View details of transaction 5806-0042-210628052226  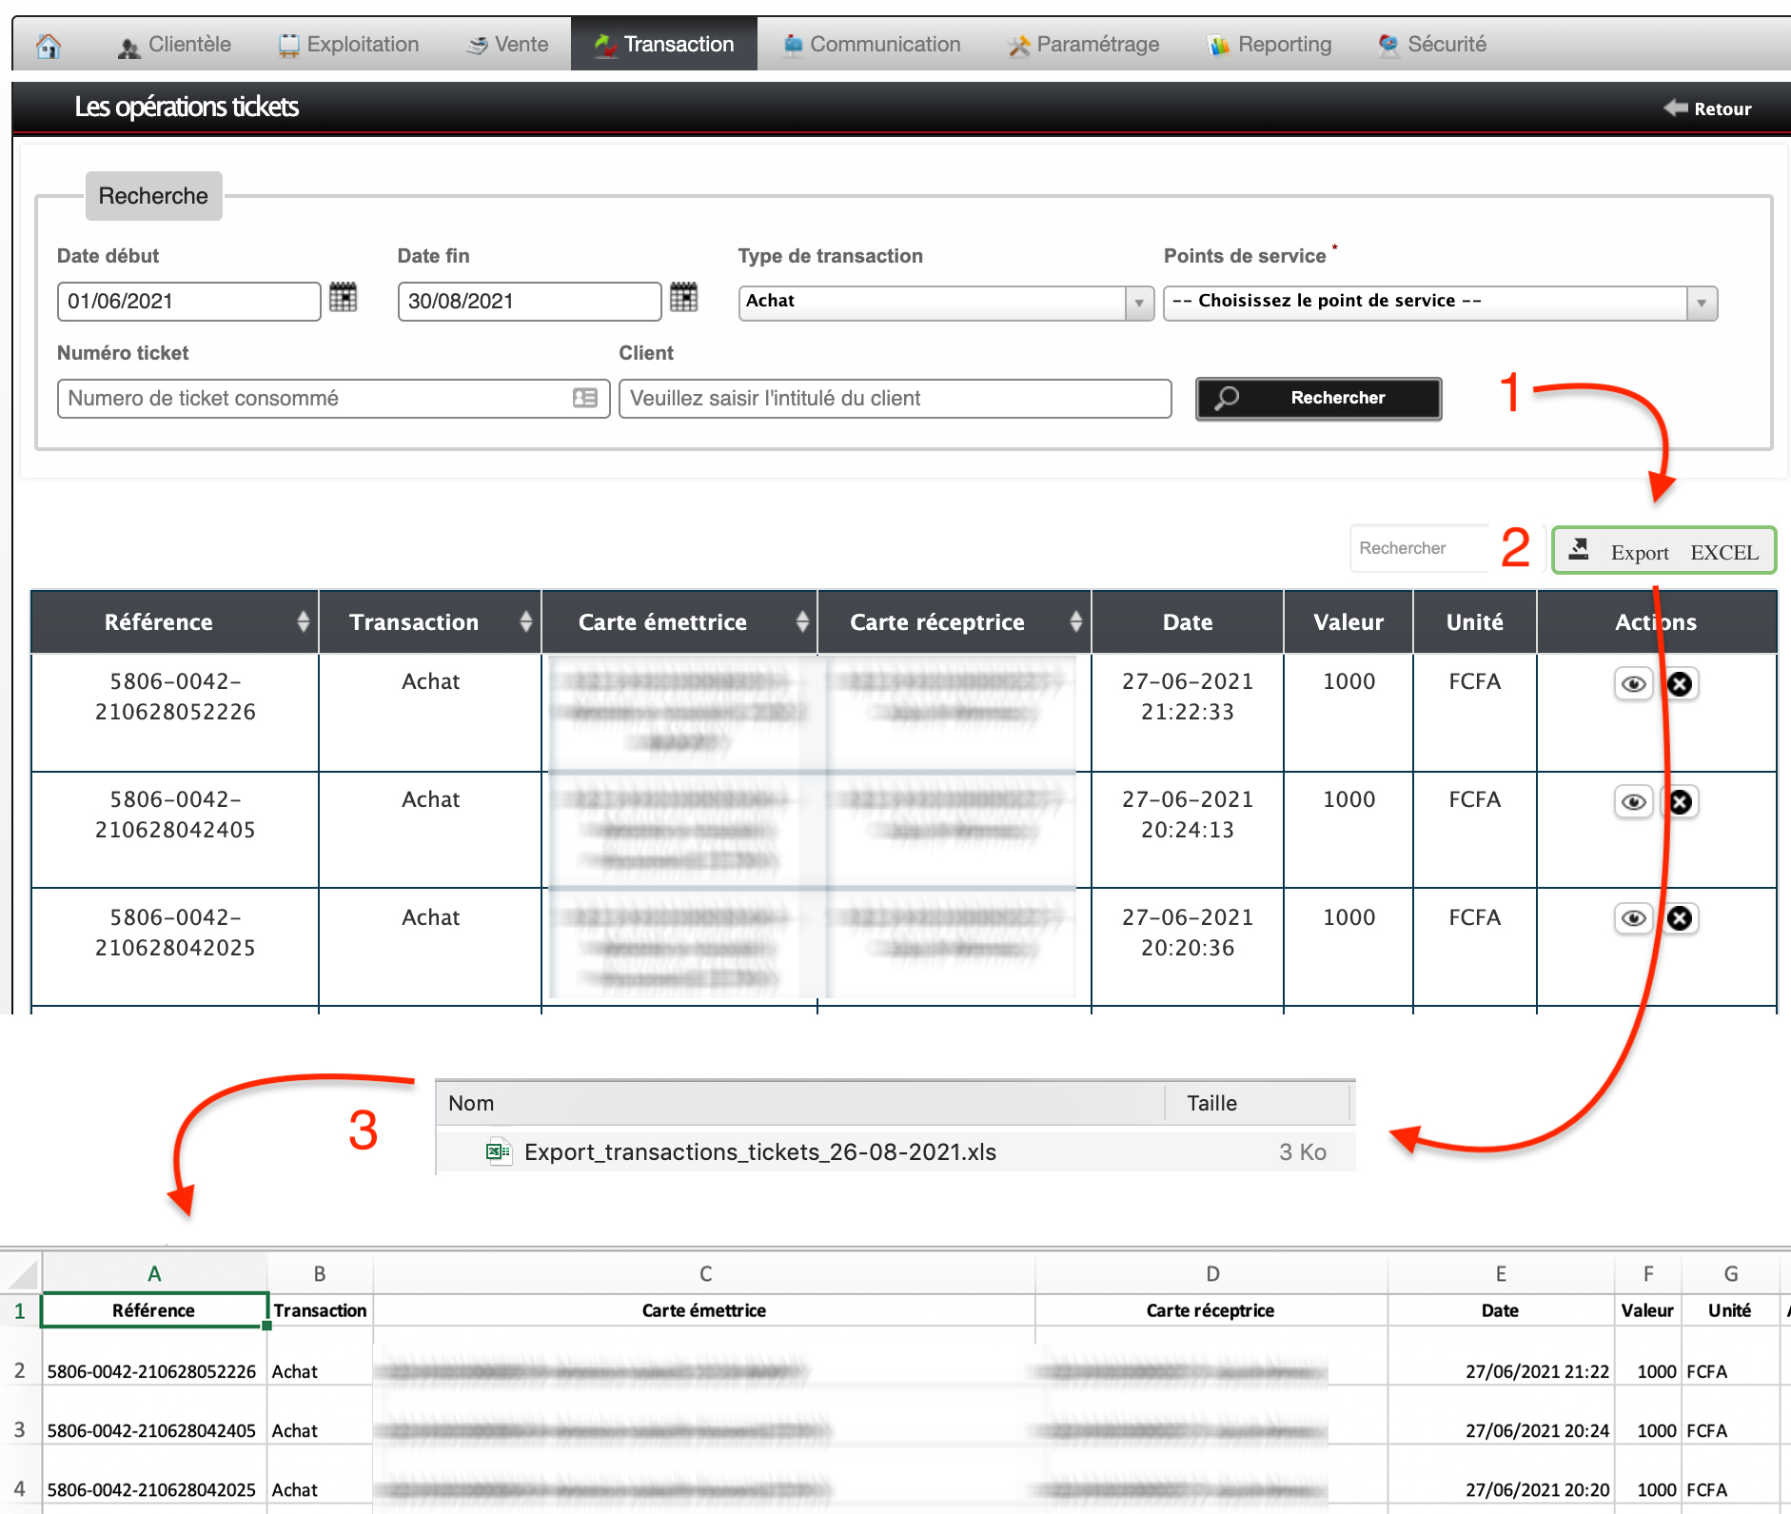click(1633, 684)
